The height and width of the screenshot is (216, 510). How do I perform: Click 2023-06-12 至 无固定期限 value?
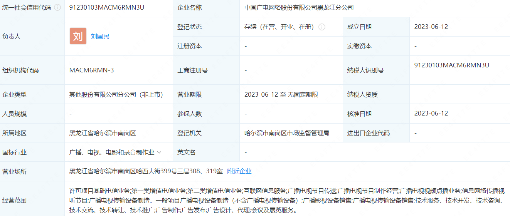tap(281, 95)
